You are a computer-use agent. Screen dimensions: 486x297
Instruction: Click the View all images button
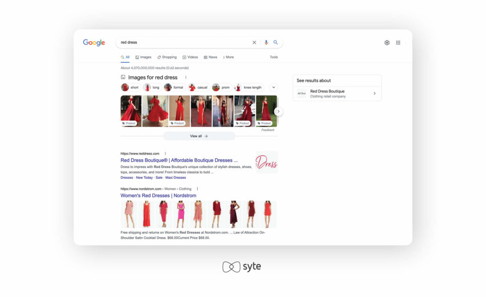(199, 136)
